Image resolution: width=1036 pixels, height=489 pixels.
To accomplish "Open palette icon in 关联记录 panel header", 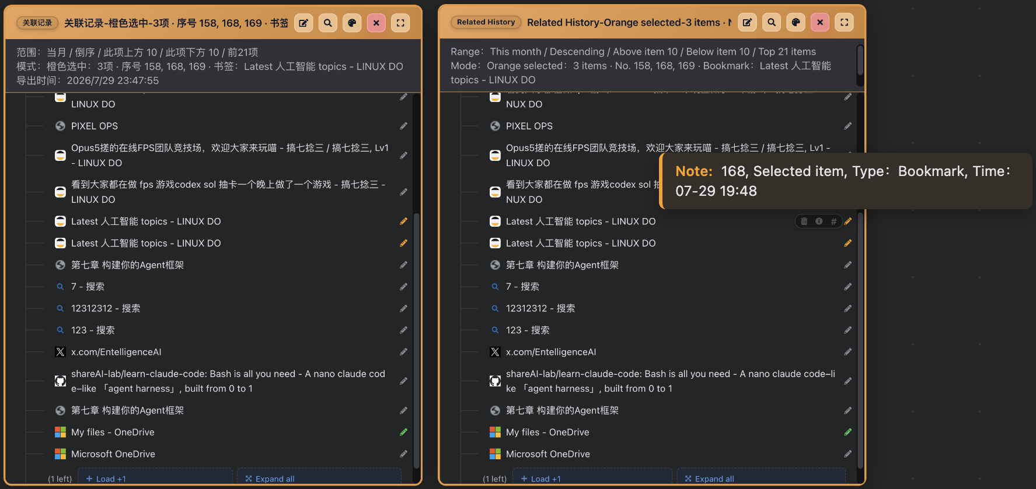I will pyautogui.click(x=352, y=23).
